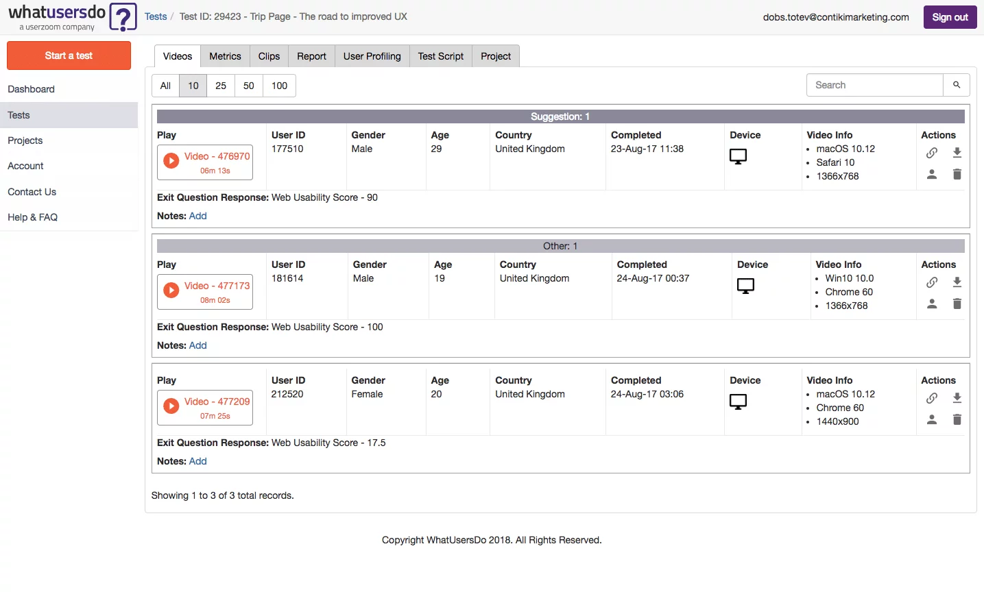The width and height of the screenshot is (984, 592).
Task: Play Video 477209 using the play icon
Action: (x=171, y=406)
